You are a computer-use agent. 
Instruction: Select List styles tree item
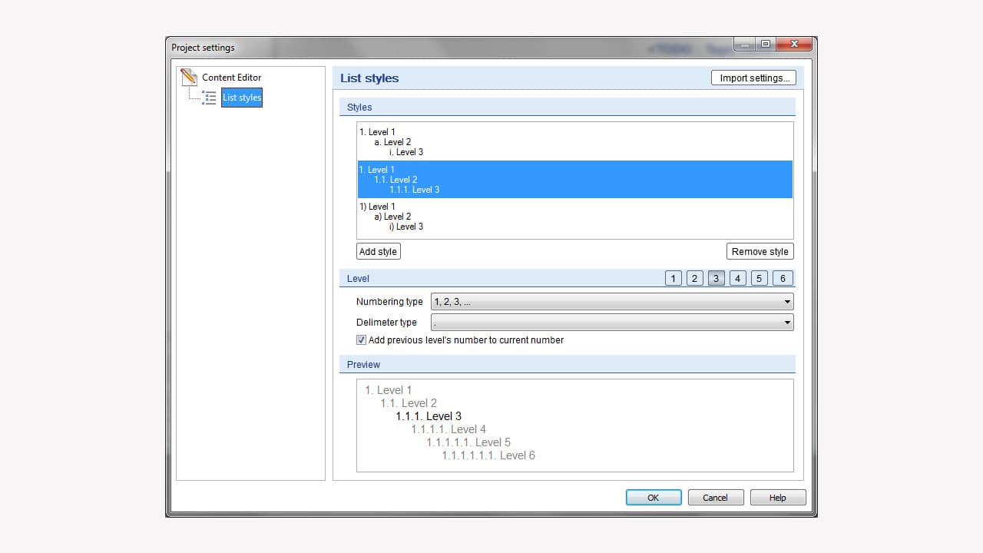(242, 98)
